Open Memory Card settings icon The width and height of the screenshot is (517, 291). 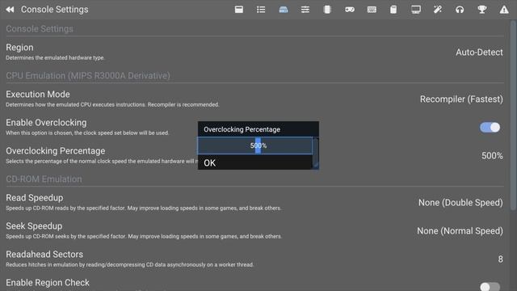click(393, 10)
